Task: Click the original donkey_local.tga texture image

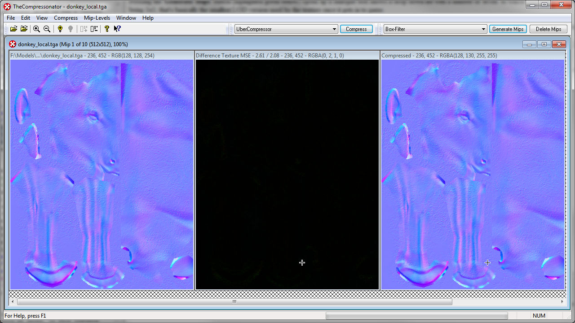Action: 102,175
